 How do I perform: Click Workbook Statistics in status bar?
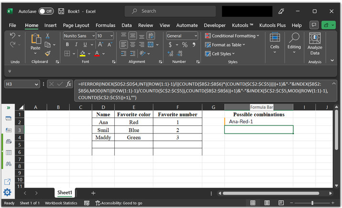[x=61, y=203]
